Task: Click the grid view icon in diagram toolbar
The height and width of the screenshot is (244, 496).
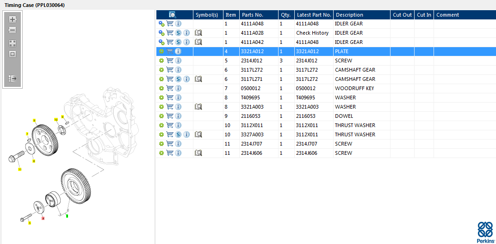Action: click(x=12, y=43)
